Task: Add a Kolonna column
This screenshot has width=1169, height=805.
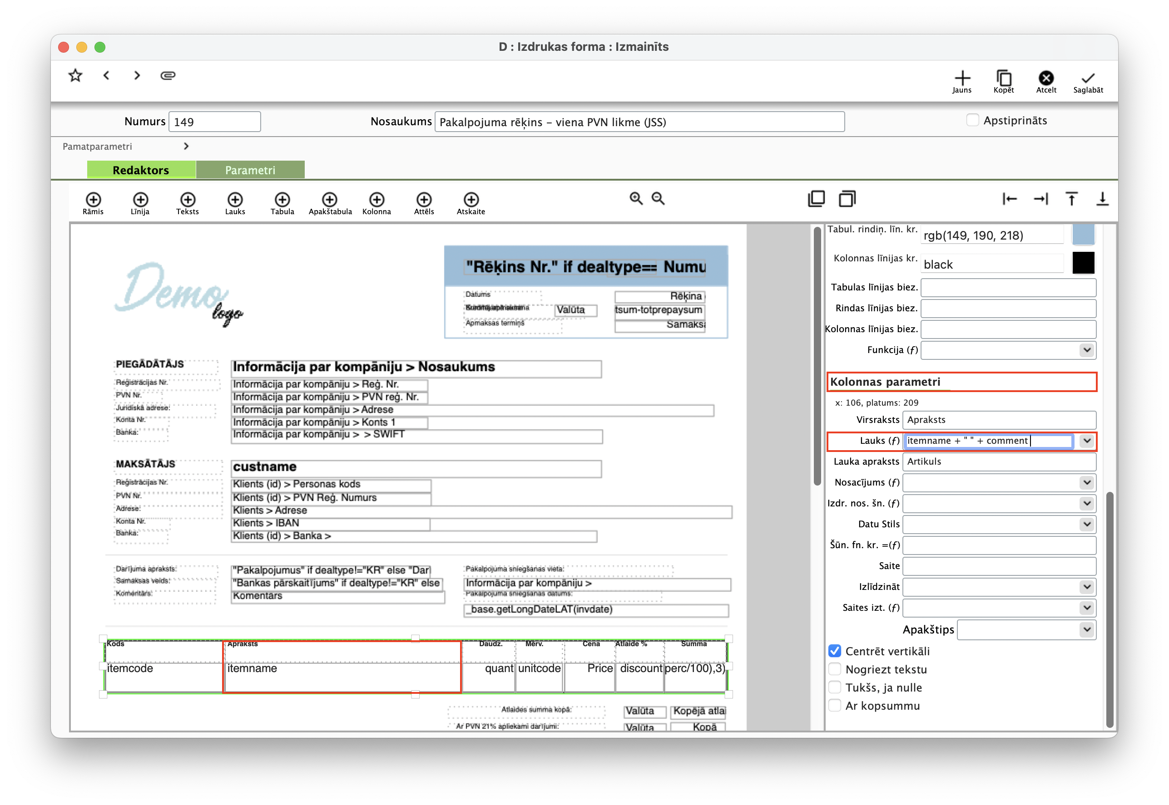Action: (x=376, y=204)
